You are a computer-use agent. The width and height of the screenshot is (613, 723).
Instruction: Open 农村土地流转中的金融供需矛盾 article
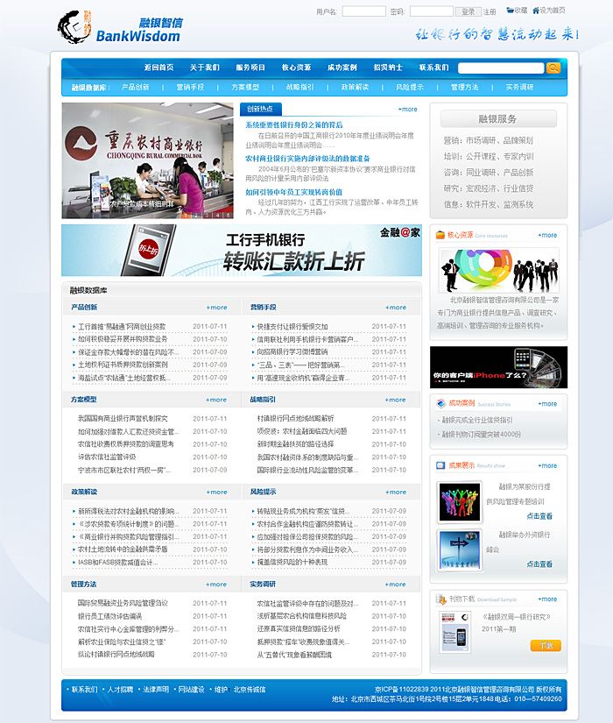click(123, 549)
